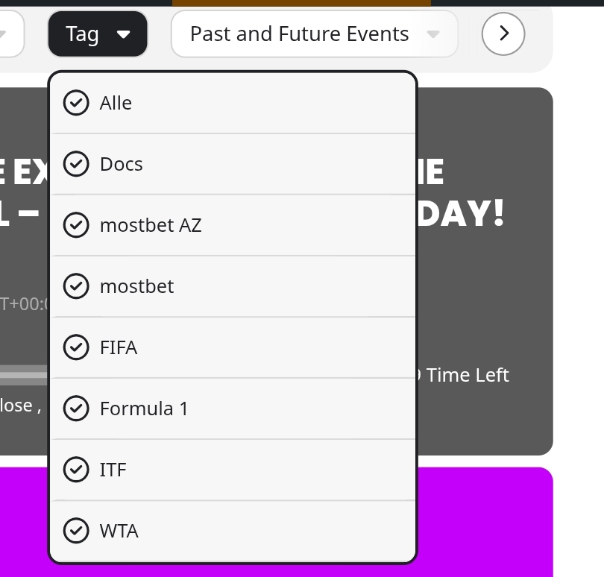Select the Formula 1 tag option
Viewport: 604px width, 577px height.
click(144, 409)
